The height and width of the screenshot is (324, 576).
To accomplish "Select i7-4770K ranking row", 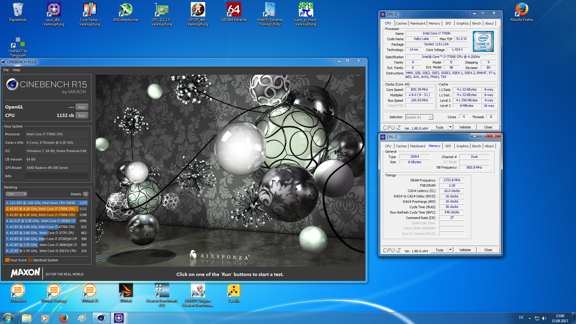I will tap(46, 227).
